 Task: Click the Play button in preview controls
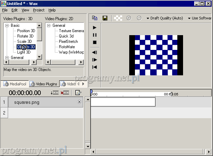(95, 27)
